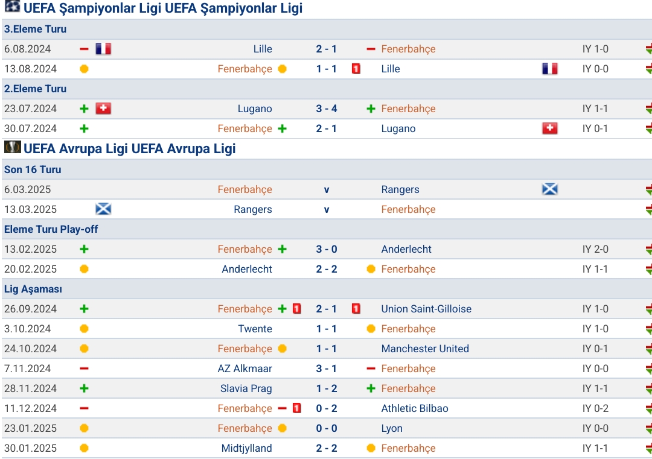Click red loss dash icon on 7.11.2024 row
The width and height of the screenshot is (652, 459).
click(84, 369)
